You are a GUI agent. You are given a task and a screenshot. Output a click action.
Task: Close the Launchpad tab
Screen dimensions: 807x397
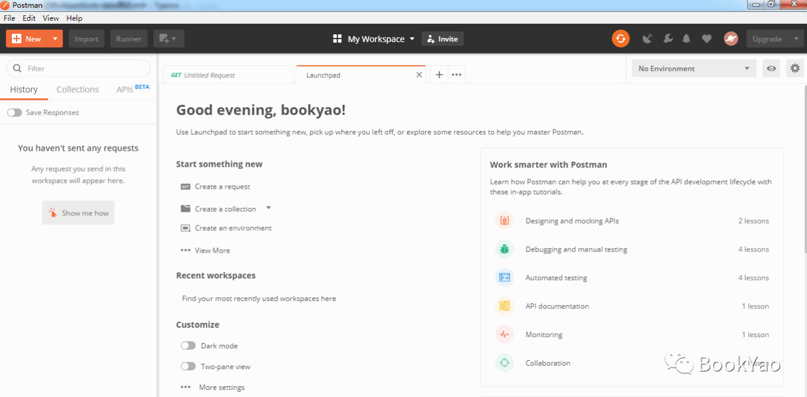[x=419, y=75]
